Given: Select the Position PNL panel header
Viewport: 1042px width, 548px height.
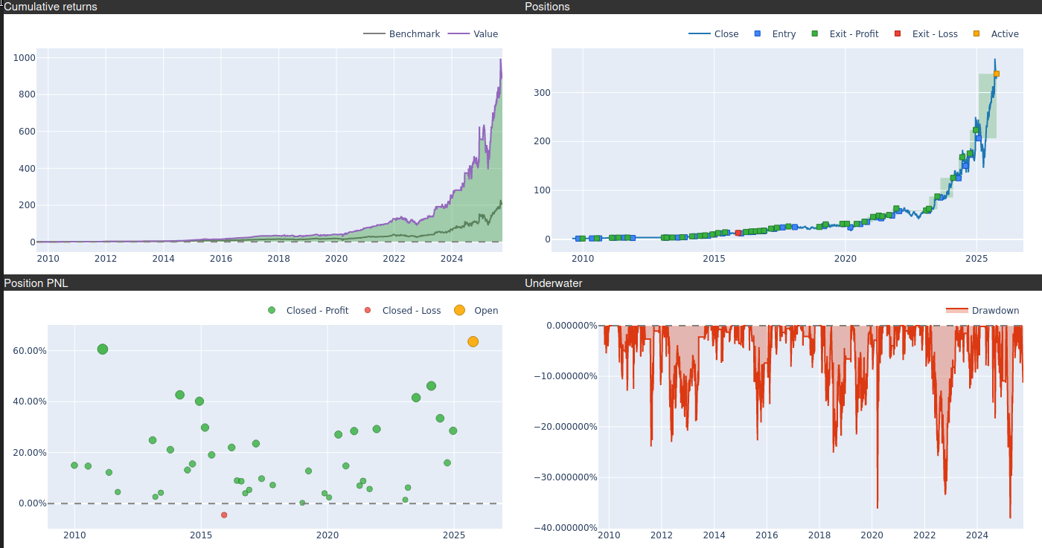Looking at the screenshot, I should click(x=36, y=283).
